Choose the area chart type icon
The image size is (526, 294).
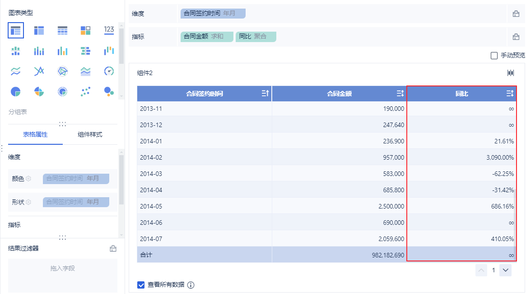coord(86,71)
